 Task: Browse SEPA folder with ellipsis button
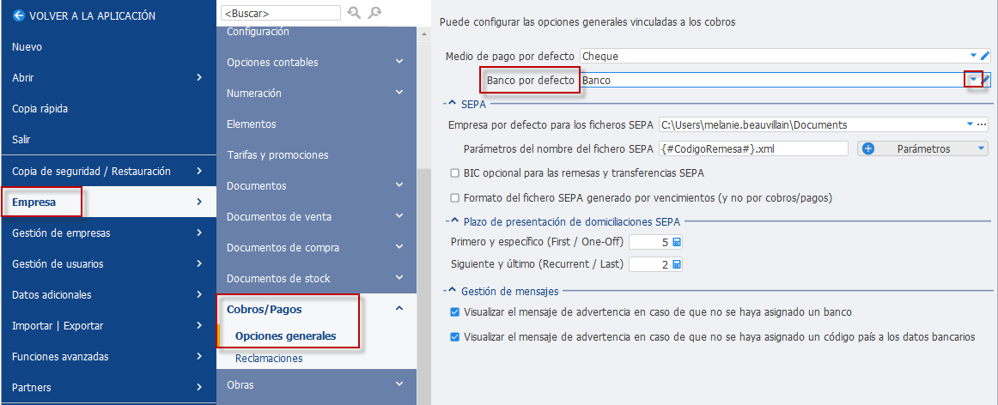click(982, 124)
